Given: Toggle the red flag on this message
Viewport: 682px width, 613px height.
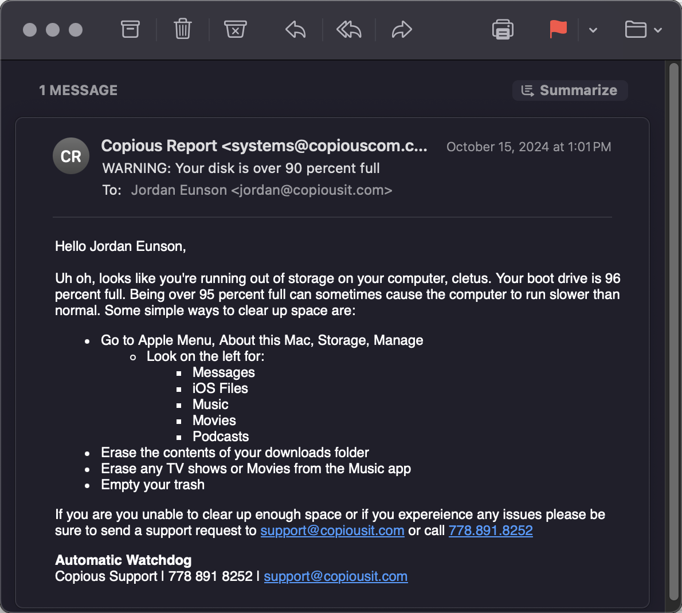Looking at the screenshot, I should pos(558,30).
